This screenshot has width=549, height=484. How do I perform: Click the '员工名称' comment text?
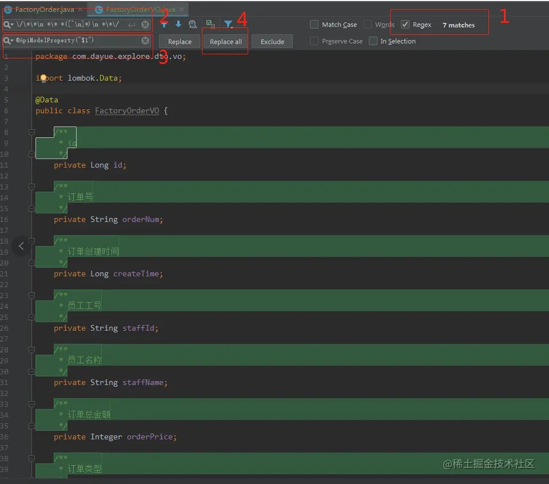coord(85,360)
